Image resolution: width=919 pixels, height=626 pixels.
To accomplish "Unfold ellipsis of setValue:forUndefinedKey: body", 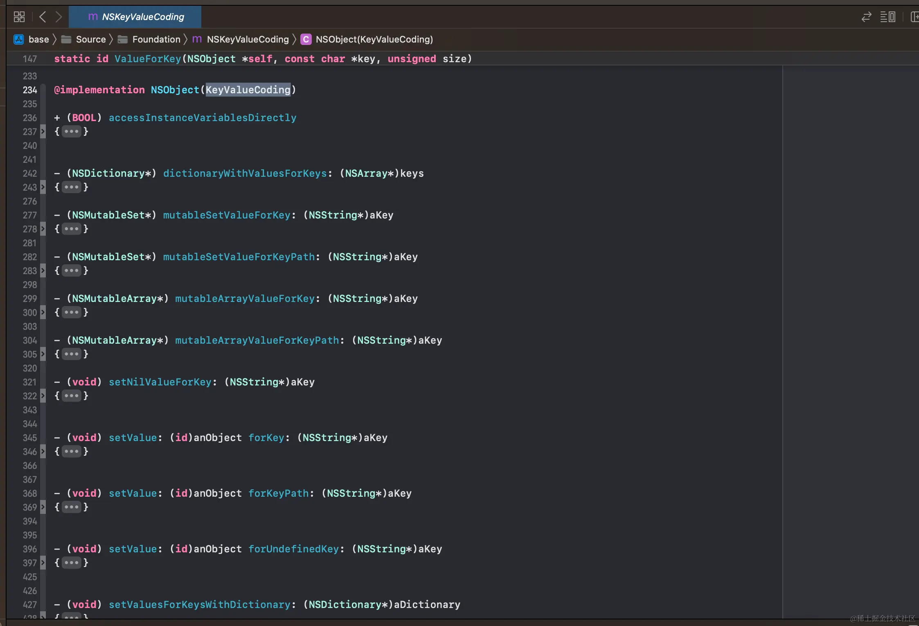I will click(x=72, y=563).
